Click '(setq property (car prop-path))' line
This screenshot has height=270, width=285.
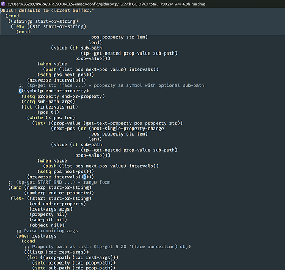[74, 263]
